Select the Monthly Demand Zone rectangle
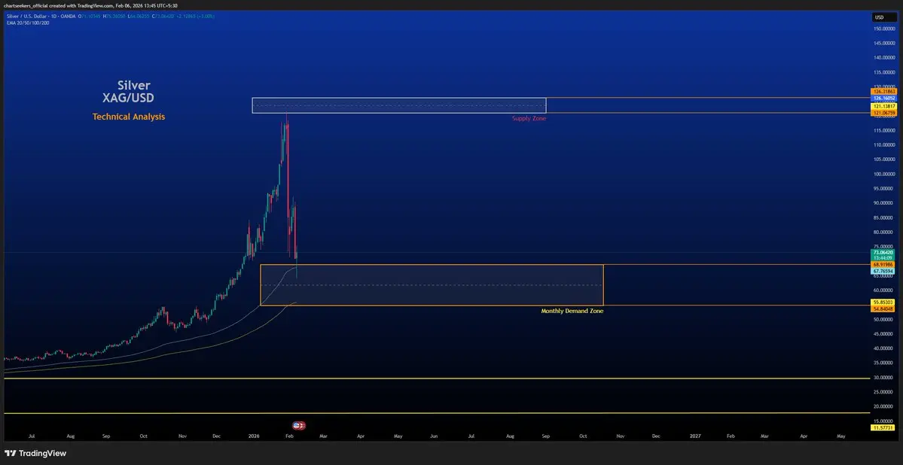The height and width of the screenshot is (465, 903). pos(432,285)
